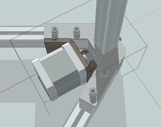Click the dotted green axis line at top

[x=90, y=8]
